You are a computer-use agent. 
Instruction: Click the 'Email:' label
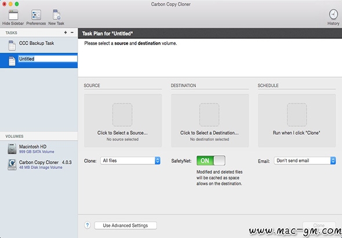264,162
